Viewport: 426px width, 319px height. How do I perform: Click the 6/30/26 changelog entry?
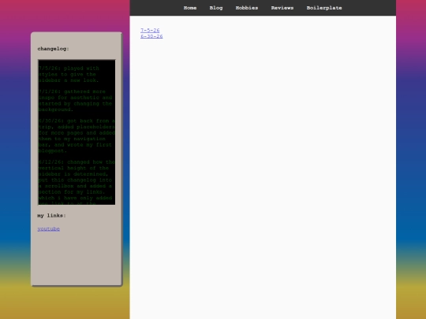77,135
